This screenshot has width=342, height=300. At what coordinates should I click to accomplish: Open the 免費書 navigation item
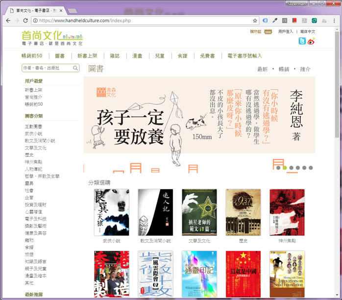pyautogui.click(x=207, y=56)
